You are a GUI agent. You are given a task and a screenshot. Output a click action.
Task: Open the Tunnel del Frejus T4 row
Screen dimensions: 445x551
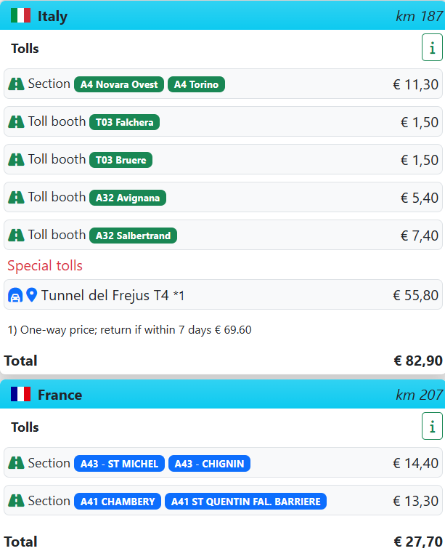[x=223, y=295]
